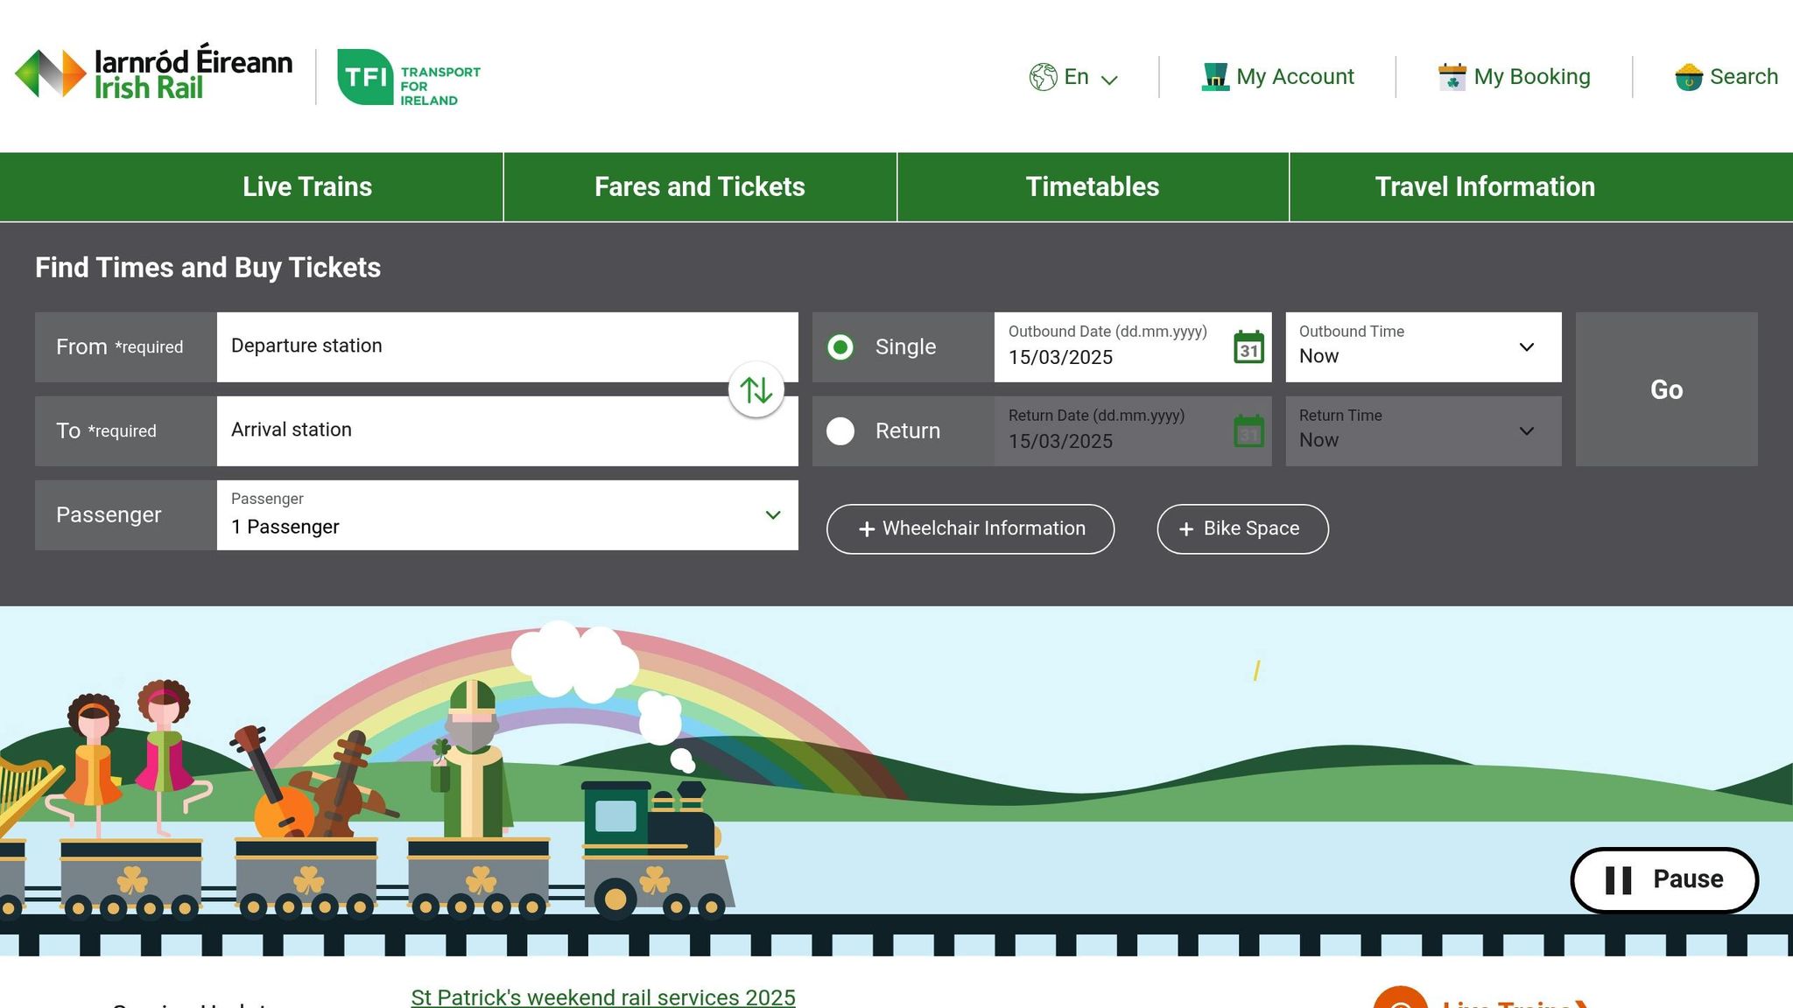This screenshot has width=1793, height=1008.
Task: Pause the animated train banner
Action: tap(1663, 879)
